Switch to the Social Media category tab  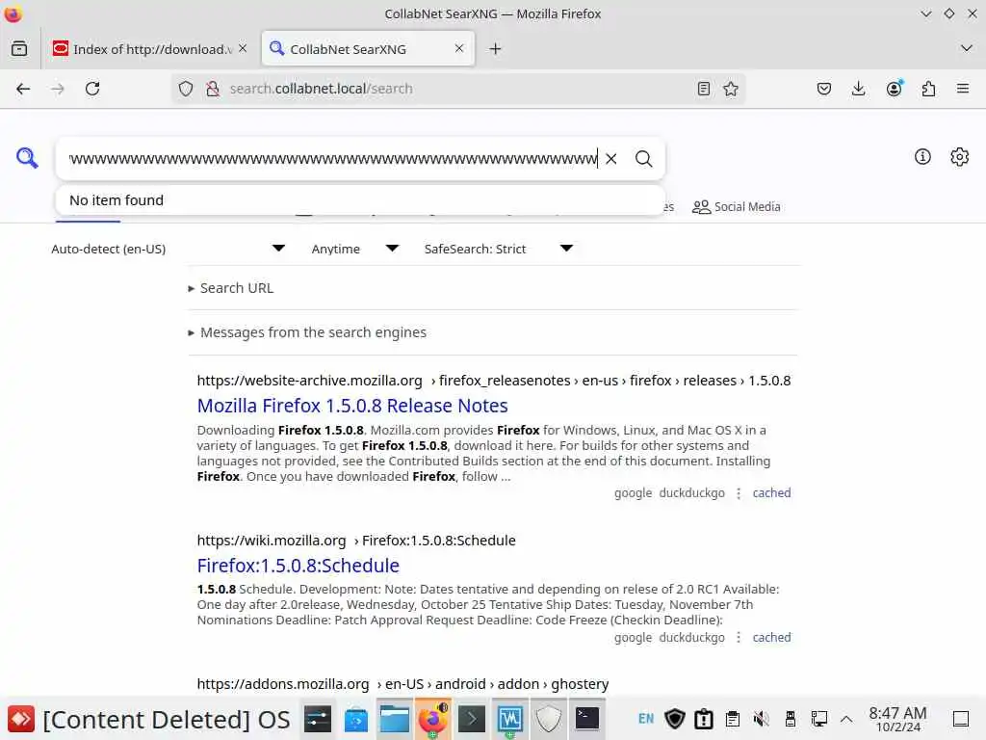coord(736,206)
